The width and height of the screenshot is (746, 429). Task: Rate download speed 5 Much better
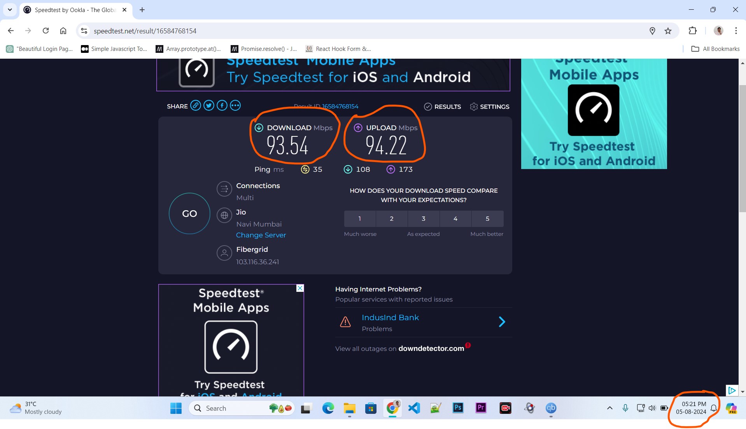[x=487, y=218]
